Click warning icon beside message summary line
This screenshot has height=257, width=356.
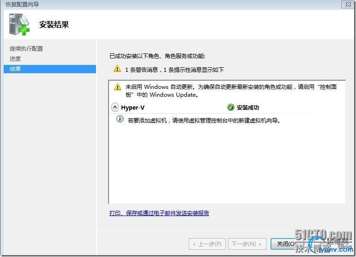117,69
